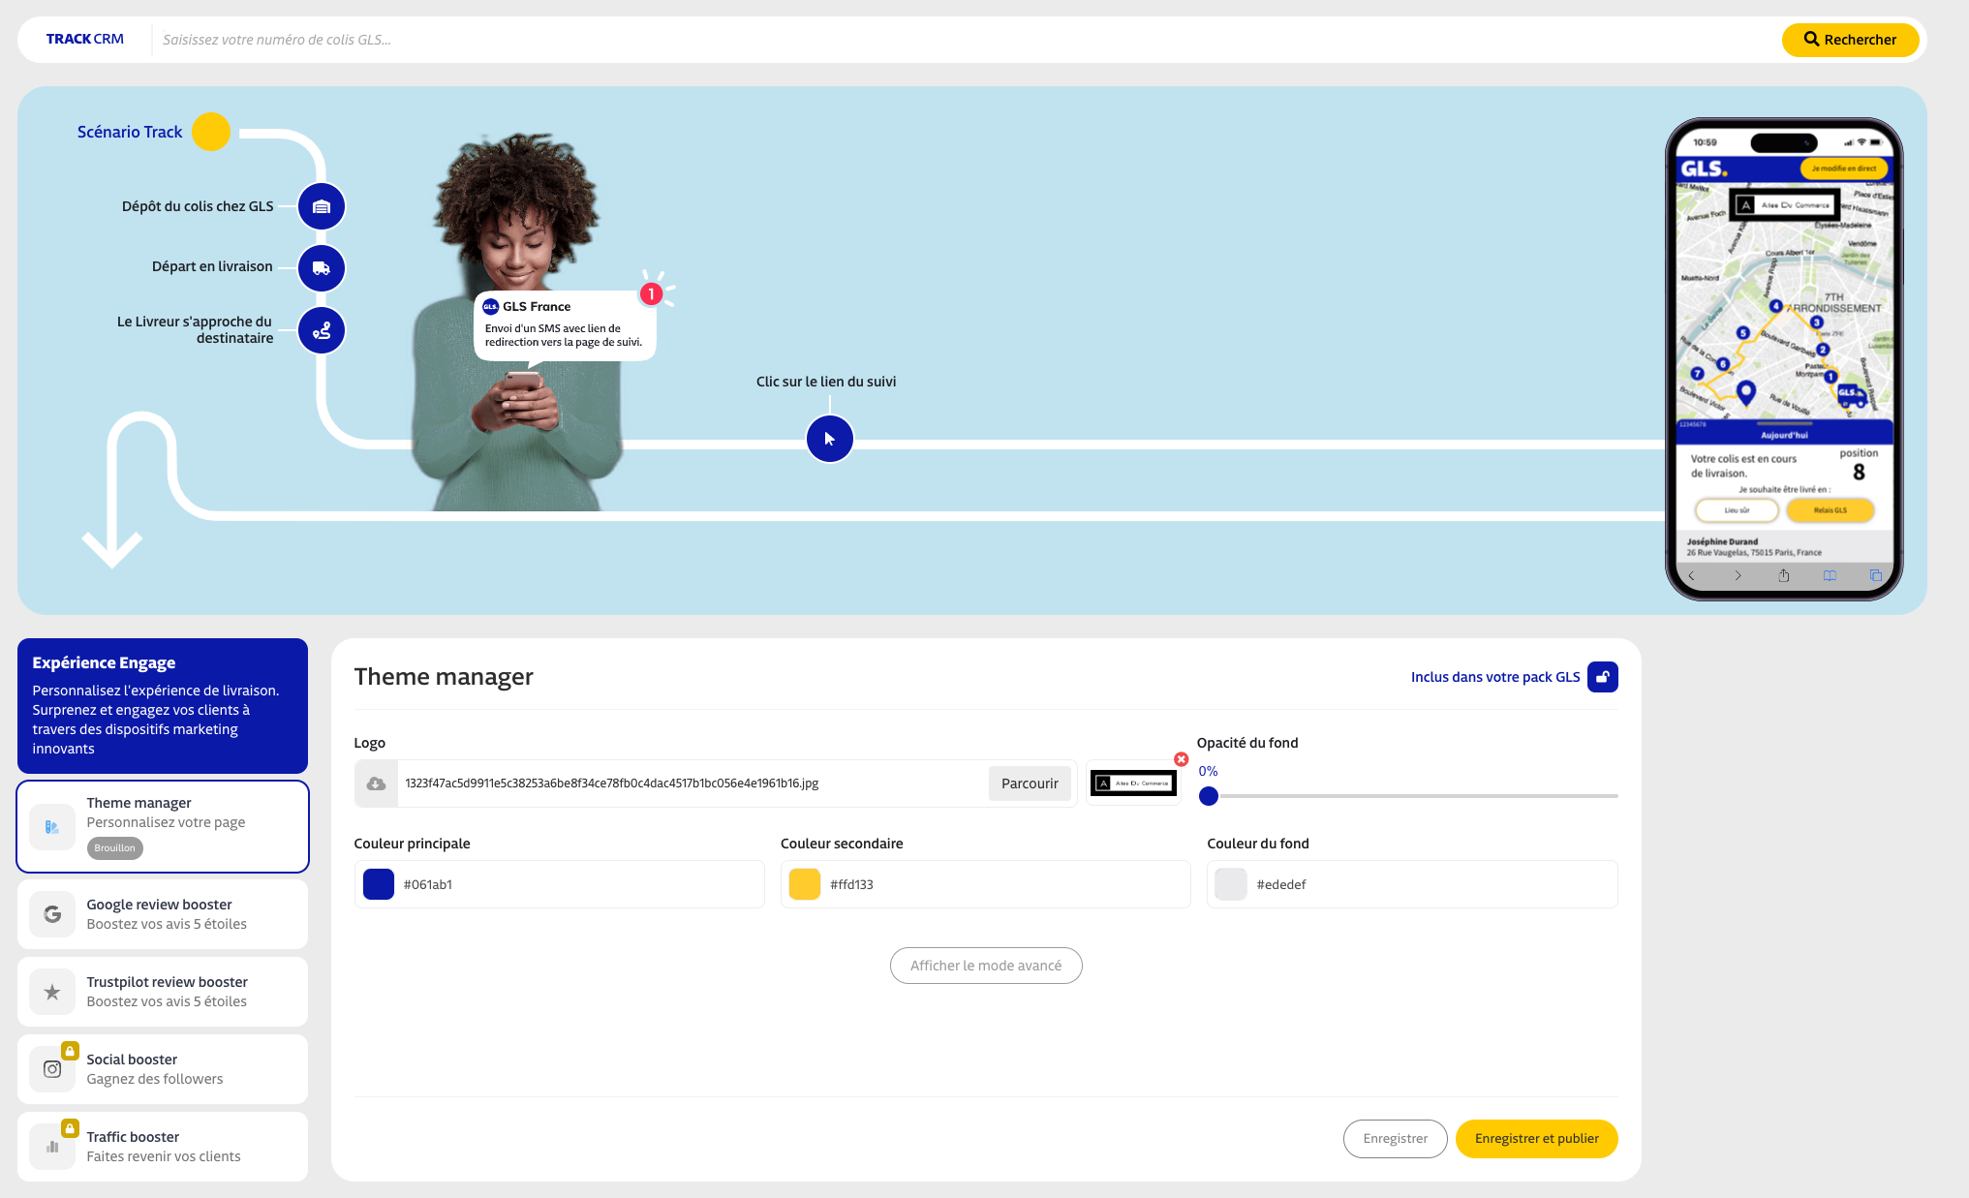
Task: Click the Livreur s'approche du destinataire icon
Action: [x=321, y=330]
